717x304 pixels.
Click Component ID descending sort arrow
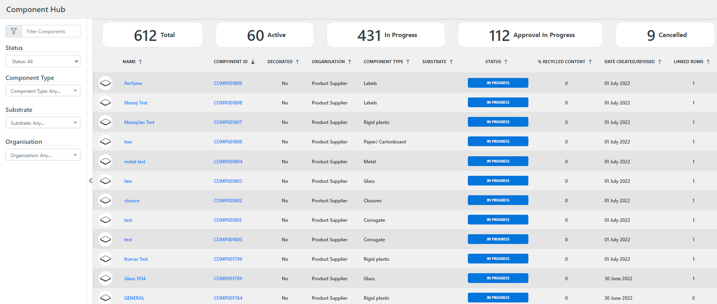click(253, 62)
